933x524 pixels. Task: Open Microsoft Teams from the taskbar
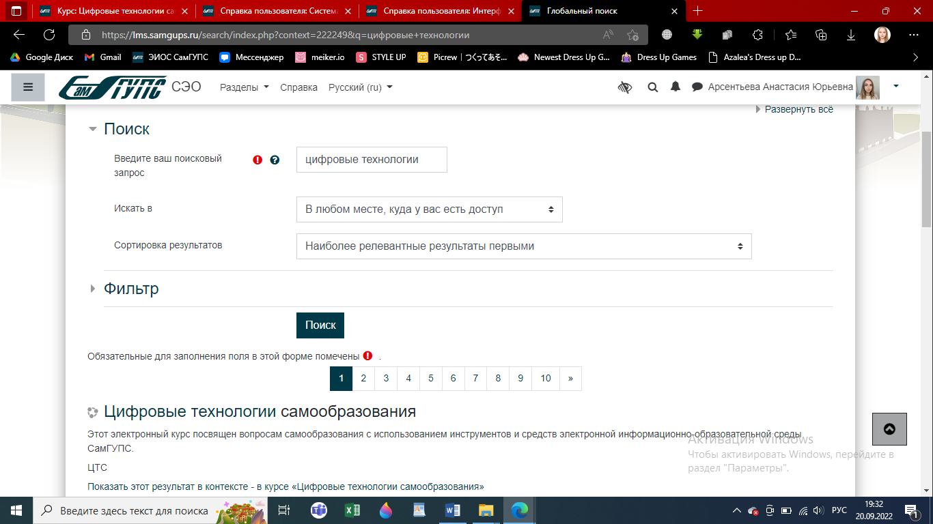pos(319,510)
